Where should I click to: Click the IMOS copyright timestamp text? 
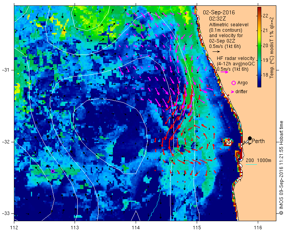(x=281, y=167)
